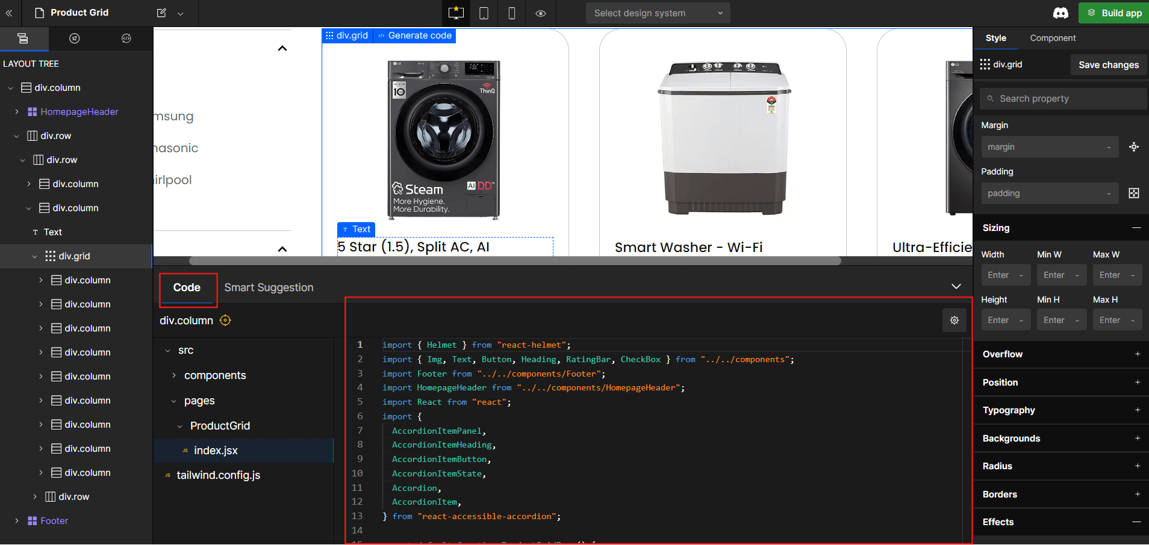Click div.grid selection tag on canvas
The width and height of the screenshot is (1149, 545).
point(347,35)
